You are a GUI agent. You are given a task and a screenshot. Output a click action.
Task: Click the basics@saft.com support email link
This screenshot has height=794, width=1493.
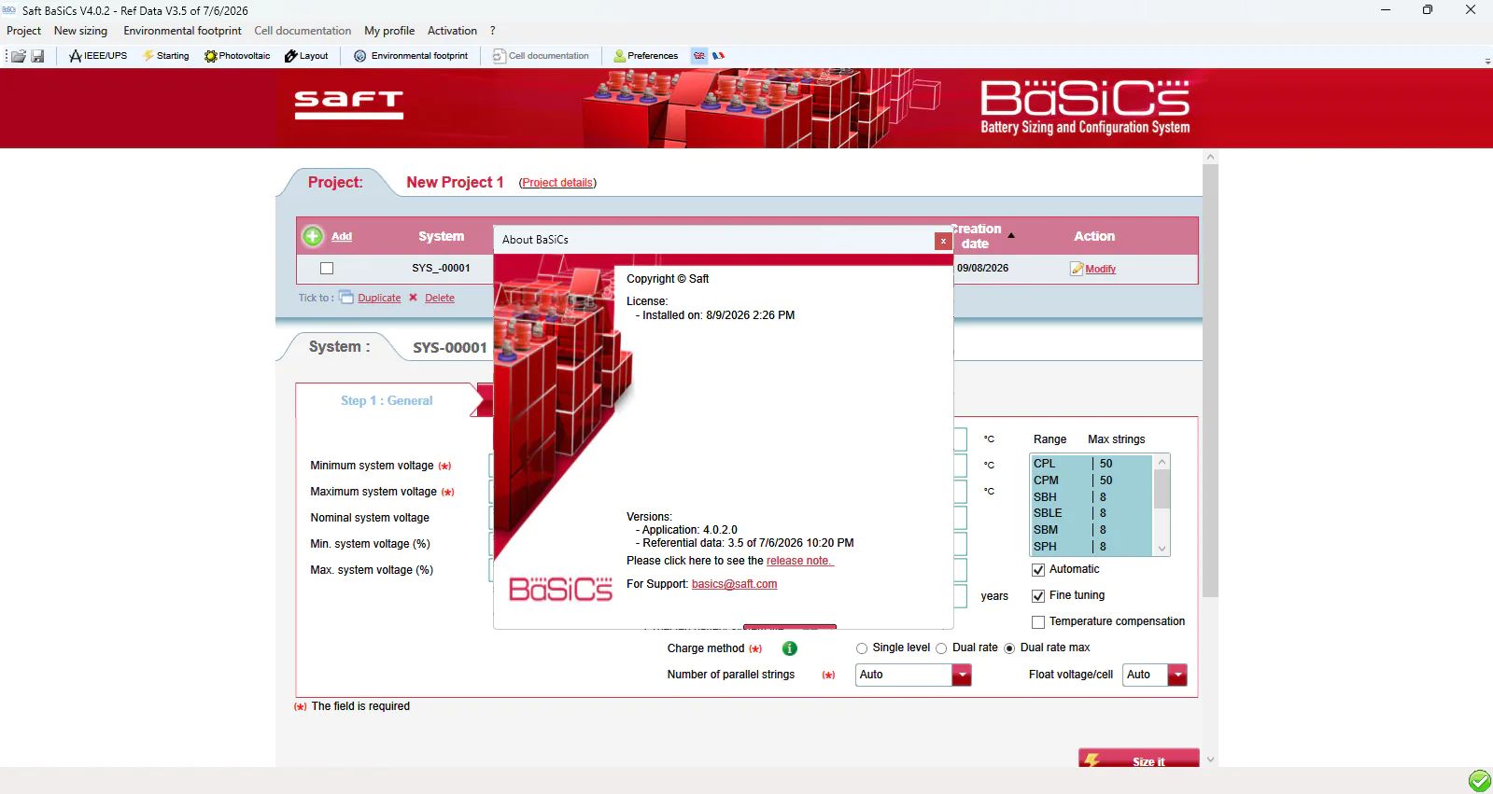(x=734, y=584)
